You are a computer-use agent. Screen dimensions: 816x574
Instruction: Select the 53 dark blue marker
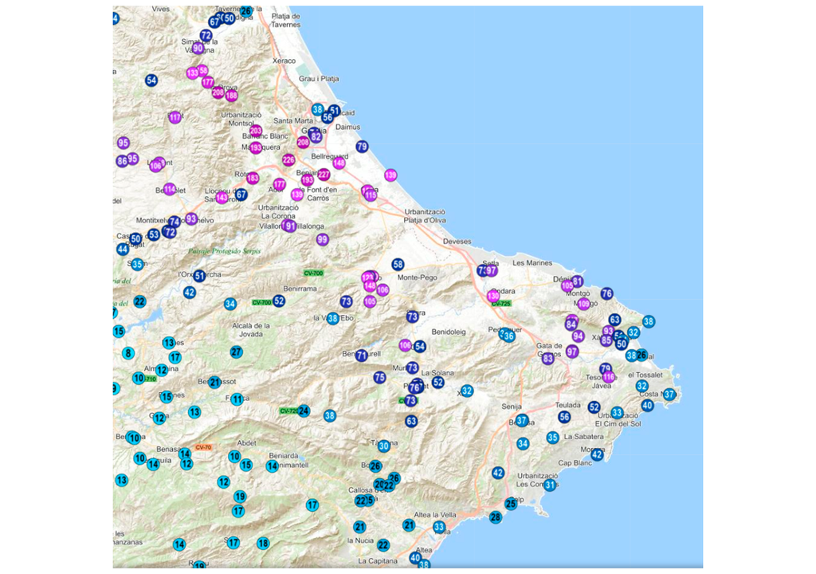point(154,234)
